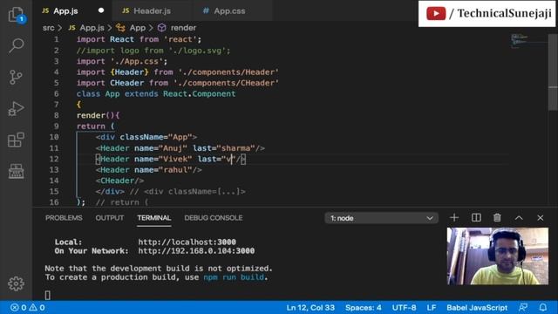Click the terminal prompt cursor
Screen dimensions: 558x314
click(x=48, y=295)
